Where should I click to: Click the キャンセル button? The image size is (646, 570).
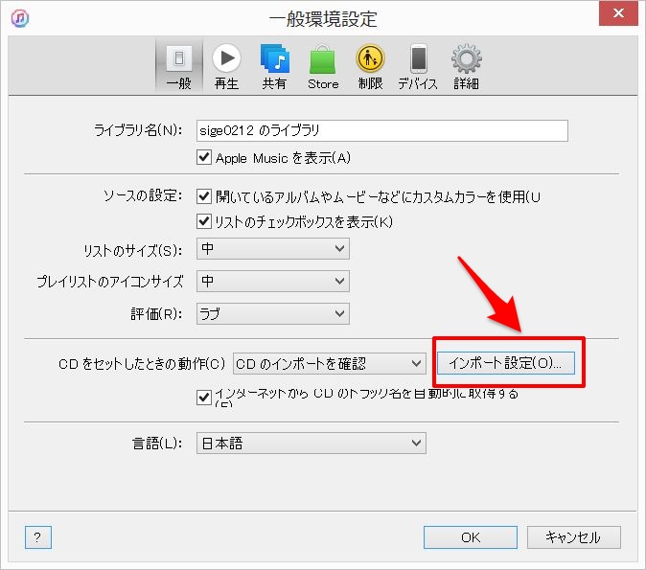click(x=573, y=537)
